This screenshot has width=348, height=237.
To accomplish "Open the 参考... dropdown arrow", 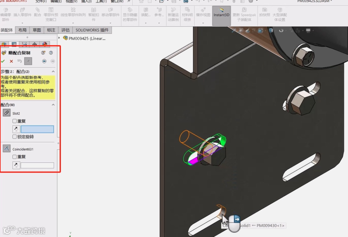I will 159,23.
